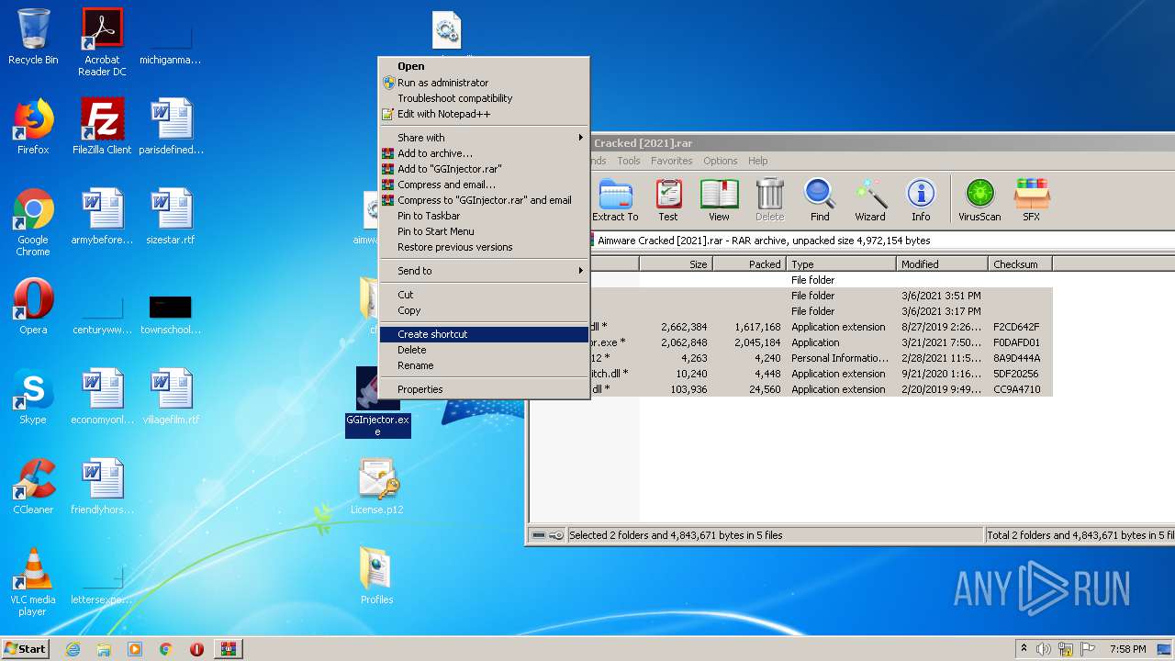
Task: Open the Options menu in WinRAR
Action: 721,161
